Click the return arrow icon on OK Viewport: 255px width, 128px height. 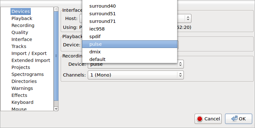point(235,119)
